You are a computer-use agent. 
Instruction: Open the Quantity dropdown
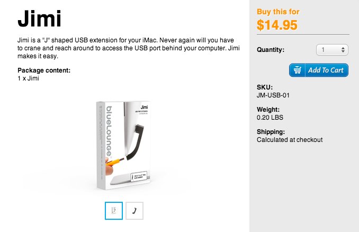coord(331,50)
